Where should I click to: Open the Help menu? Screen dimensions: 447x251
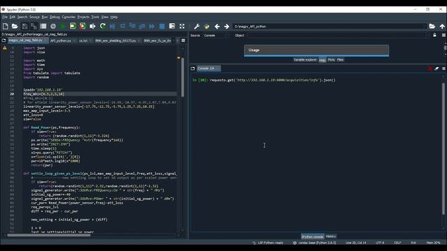point(114,17)
